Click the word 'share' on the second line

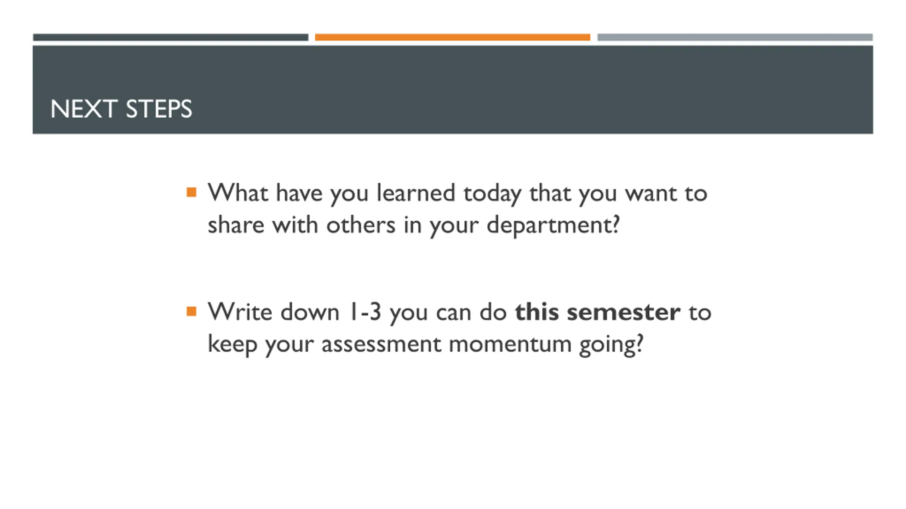236,226
